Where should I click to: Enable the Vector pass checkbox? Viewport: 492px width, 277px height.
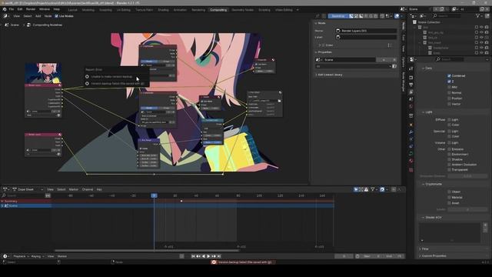click(x=449, y=104)
